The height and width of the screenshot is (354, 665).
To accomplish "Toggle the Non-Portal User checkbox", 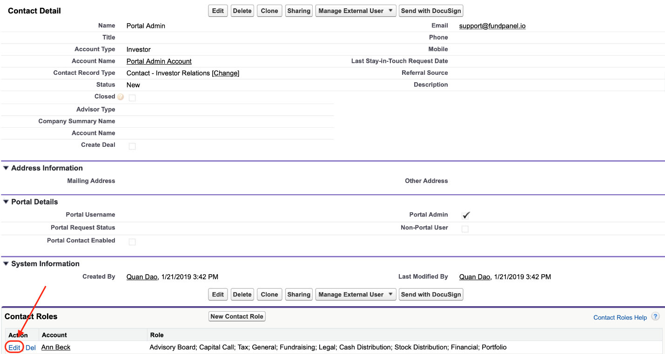I will pyautogui.click(x=465, y=229).
